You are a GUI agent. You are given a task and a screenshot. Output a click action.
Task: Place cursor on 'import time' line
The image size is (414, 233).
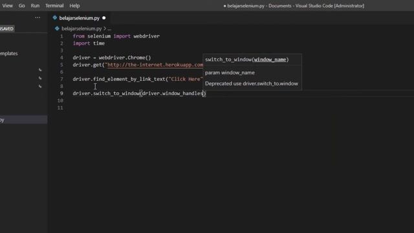89,43
